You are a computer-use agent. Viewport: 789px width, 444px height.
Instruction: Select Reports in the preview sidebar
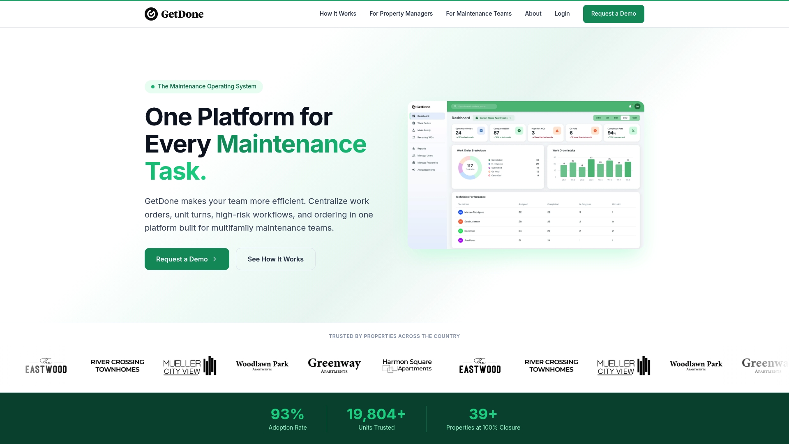point(427,148)
